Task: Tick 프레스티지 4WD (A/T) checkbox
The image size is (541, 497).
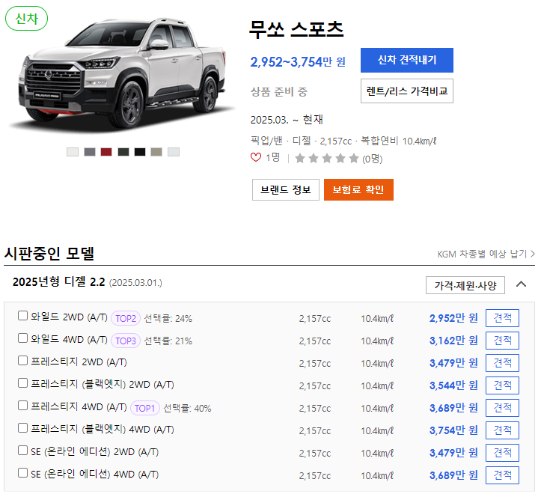Action: click(x=22, y=406)
